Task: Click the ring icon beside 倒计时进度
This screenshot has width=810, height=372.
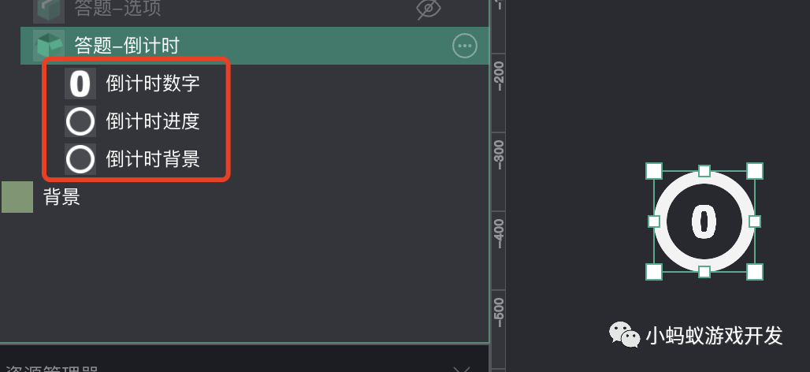Action: pos(80,121)
